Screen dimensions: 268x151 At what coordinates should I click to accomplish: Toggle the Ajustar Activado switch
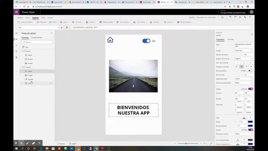[x=250, y=130]
